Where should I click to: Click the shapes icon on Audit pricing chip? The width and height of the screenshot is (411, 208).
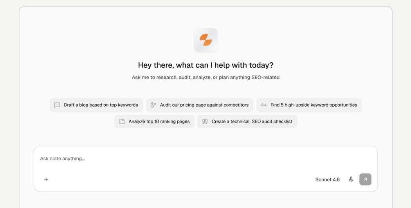pyautogui.click(x=153, y=105)
